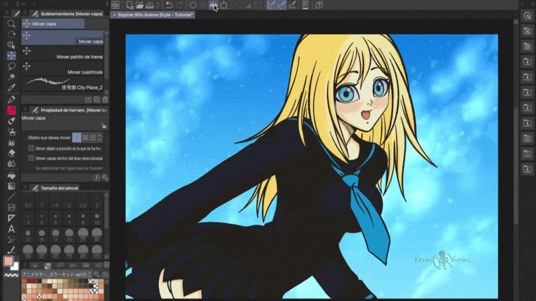Open the color set name dropdown
536x301 pixels.
click(57, 274)
